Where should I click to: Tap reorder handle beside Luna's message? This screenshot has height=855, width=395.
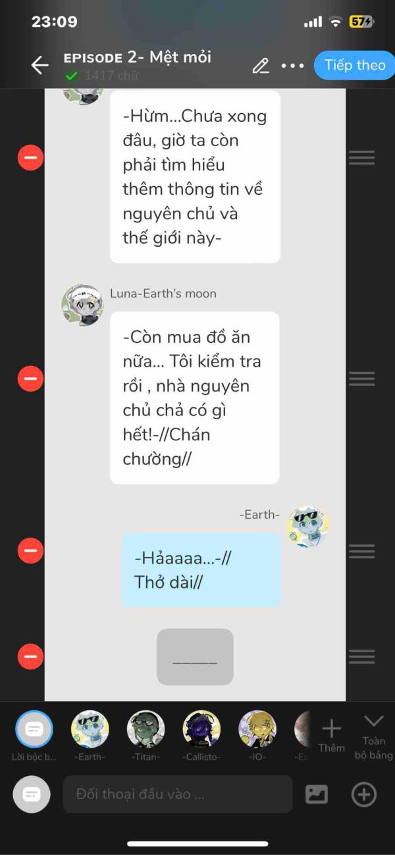361,378
